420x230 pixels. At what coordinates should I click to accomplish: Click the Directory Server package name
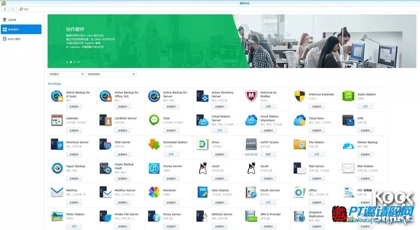click(78, 142)
